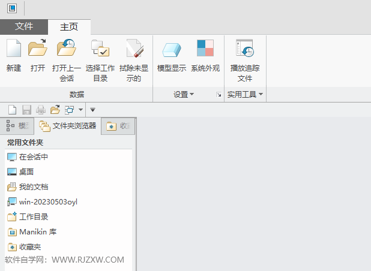Image resolution: width=371 pixels, height=271 pixels.
Task: Erase not displayed (拭除未显示的) icon
Action: coord(134,48)
